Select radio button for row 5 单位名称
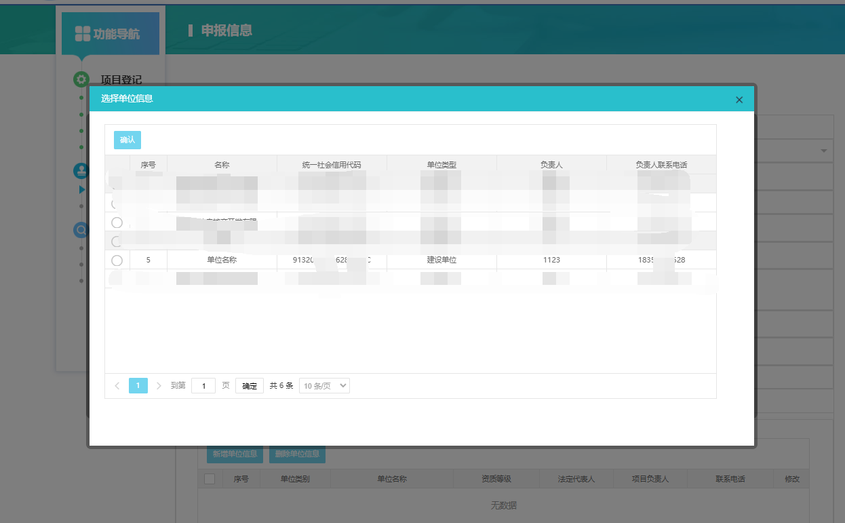The height and width of the screenshot is (523, 845). pos(117,260)
